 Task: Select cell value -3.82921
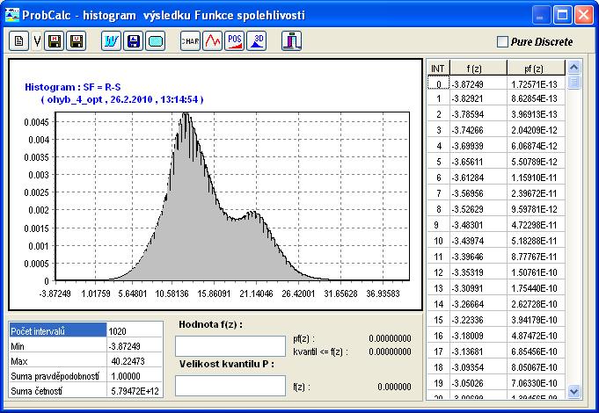478,99
